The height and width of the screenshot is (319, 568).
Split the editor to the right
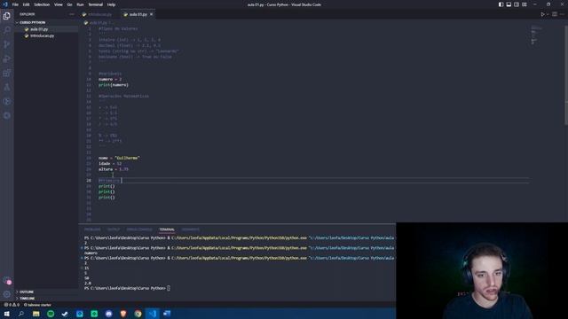(x=555, y=14)
